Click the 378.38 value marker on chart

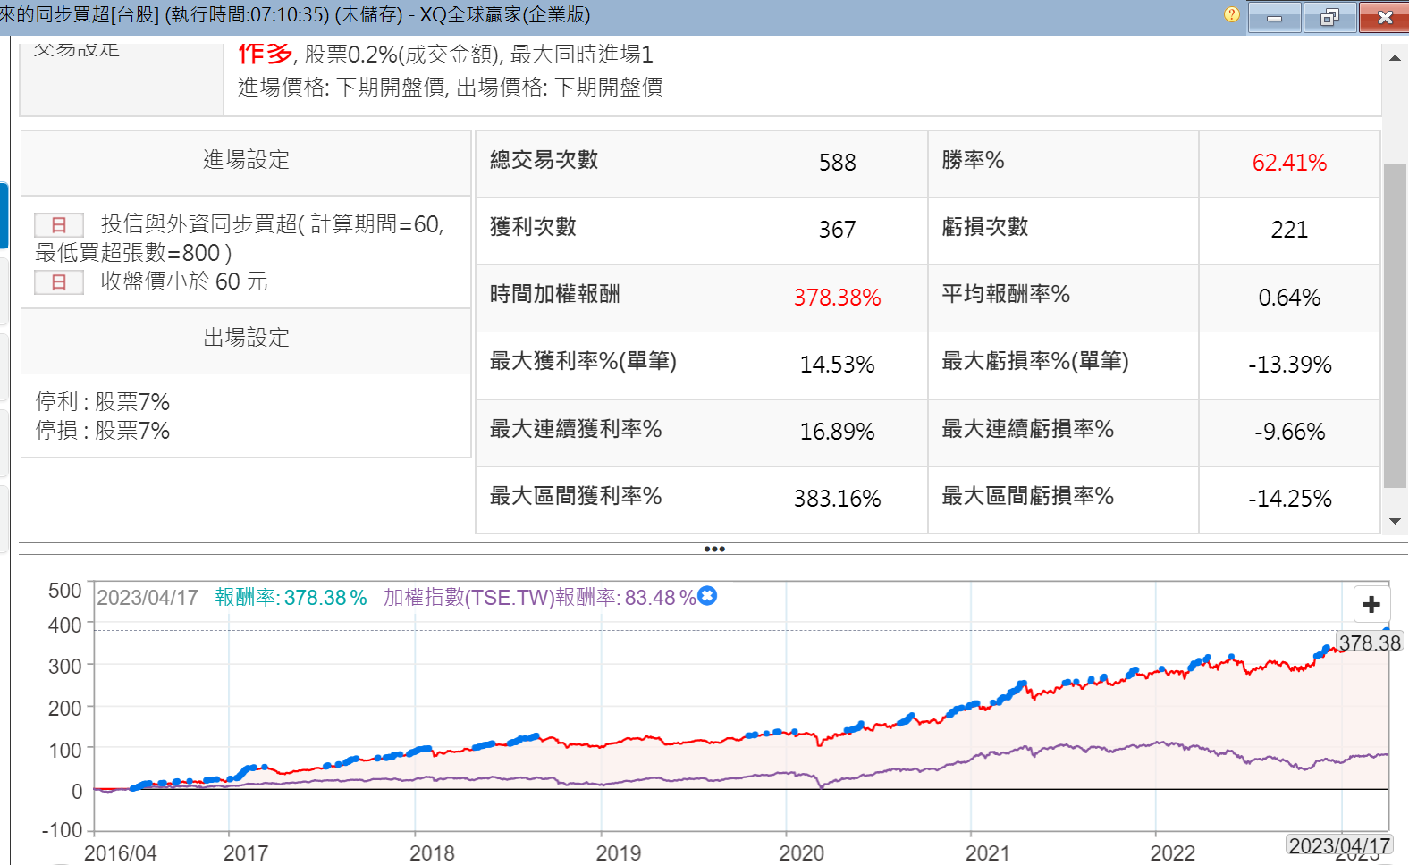tap(1369, 643)
